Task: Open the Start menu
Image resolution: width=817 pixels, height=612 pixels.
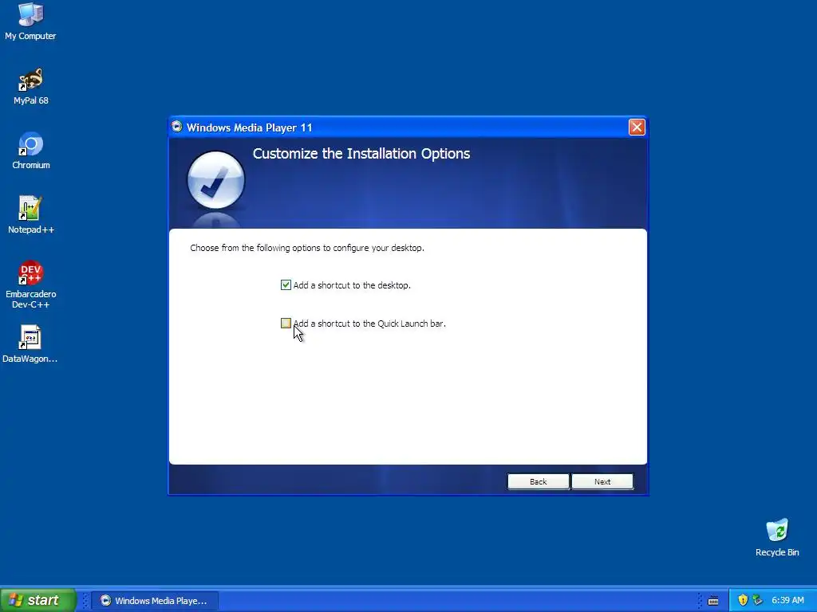Action: pos(37,600)
